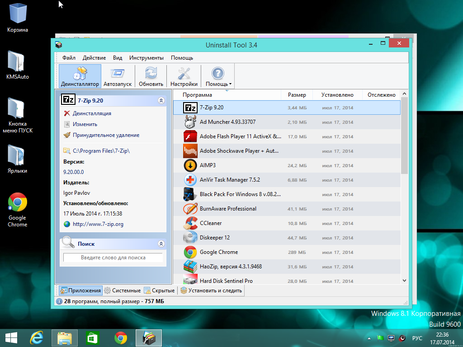Sort by the Размер column header
This screenshot has height=347, width=463.
297,95
